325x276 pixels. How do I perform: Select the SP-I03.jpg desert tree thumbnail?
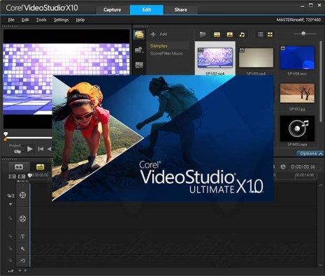coord(297,93)
